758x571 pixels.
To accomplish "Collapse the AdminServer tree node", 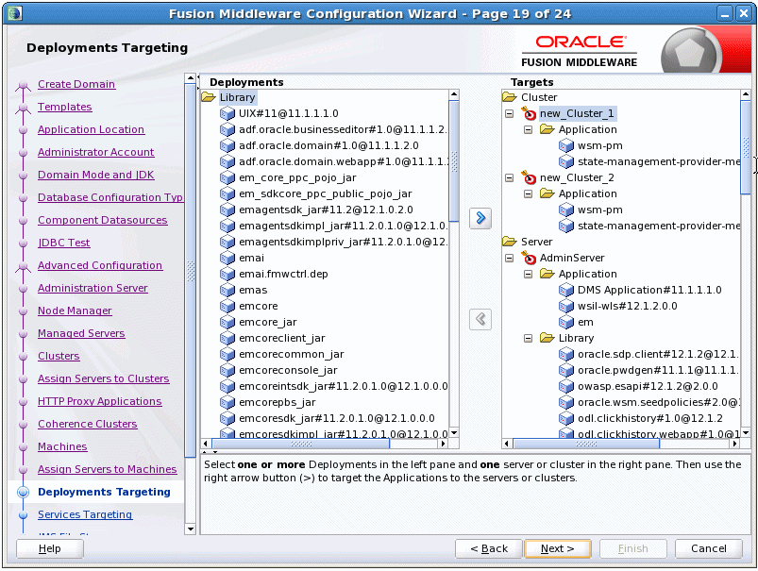I will point(509,259).
